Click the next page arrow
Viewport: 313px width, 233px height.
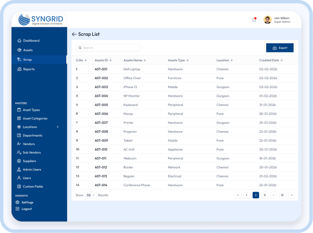click(291, 195)
